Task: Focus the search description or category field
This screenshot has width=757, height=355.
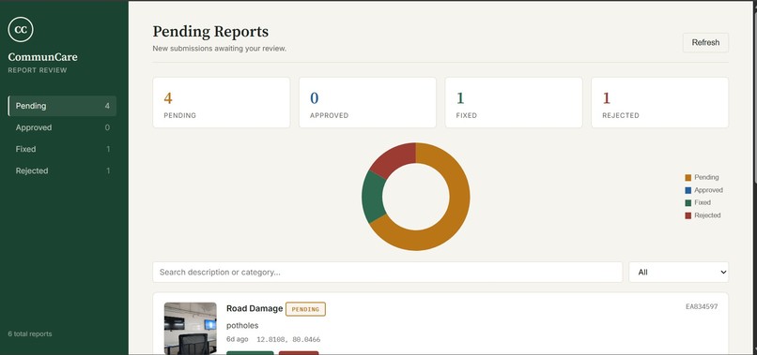Action: 388,273
